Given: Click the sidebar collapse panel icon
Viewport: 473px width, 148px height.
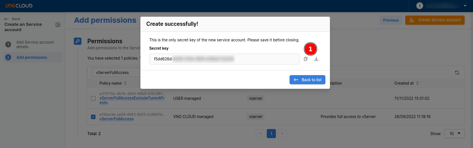Looking at the screenshot, I should (x=58, y=25).
